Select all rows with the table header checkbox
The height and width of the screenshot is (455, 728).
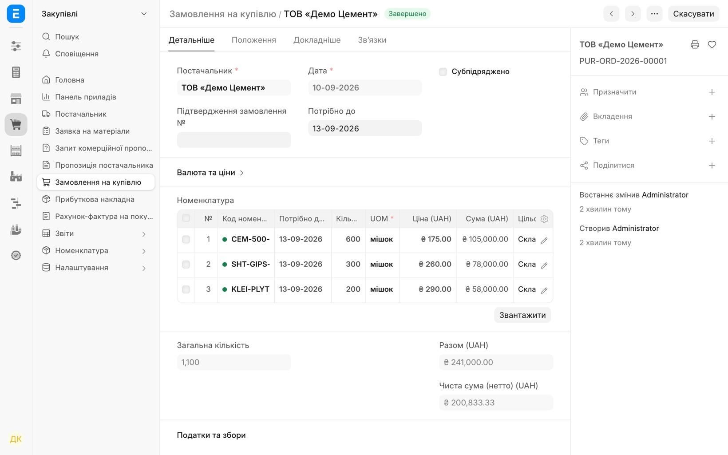(x=186, y=218)
